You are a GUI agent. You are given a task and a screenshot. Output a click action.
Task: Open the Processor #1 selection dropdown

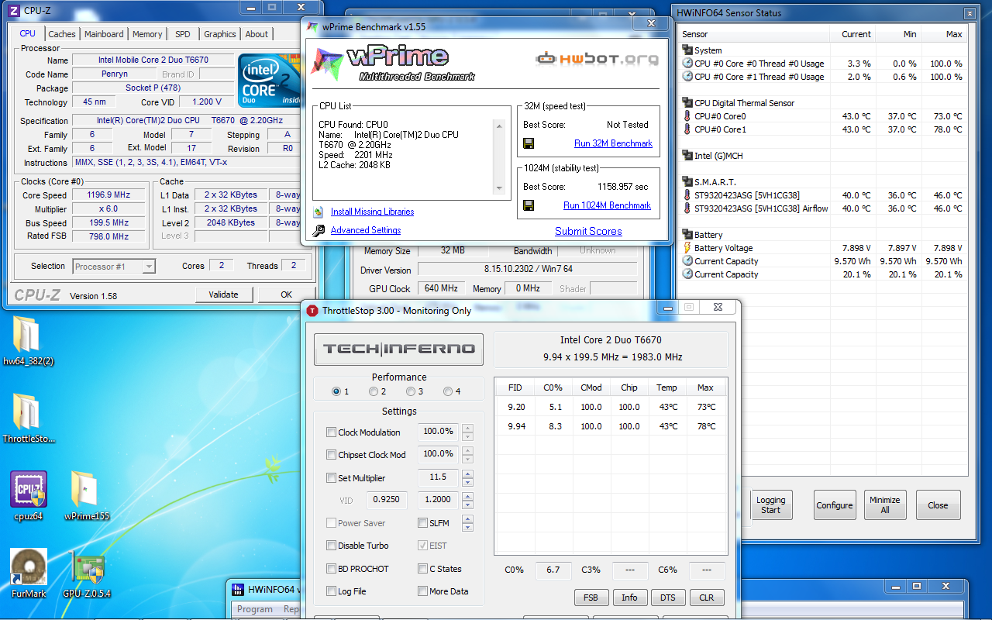click(x=114, y=267)
